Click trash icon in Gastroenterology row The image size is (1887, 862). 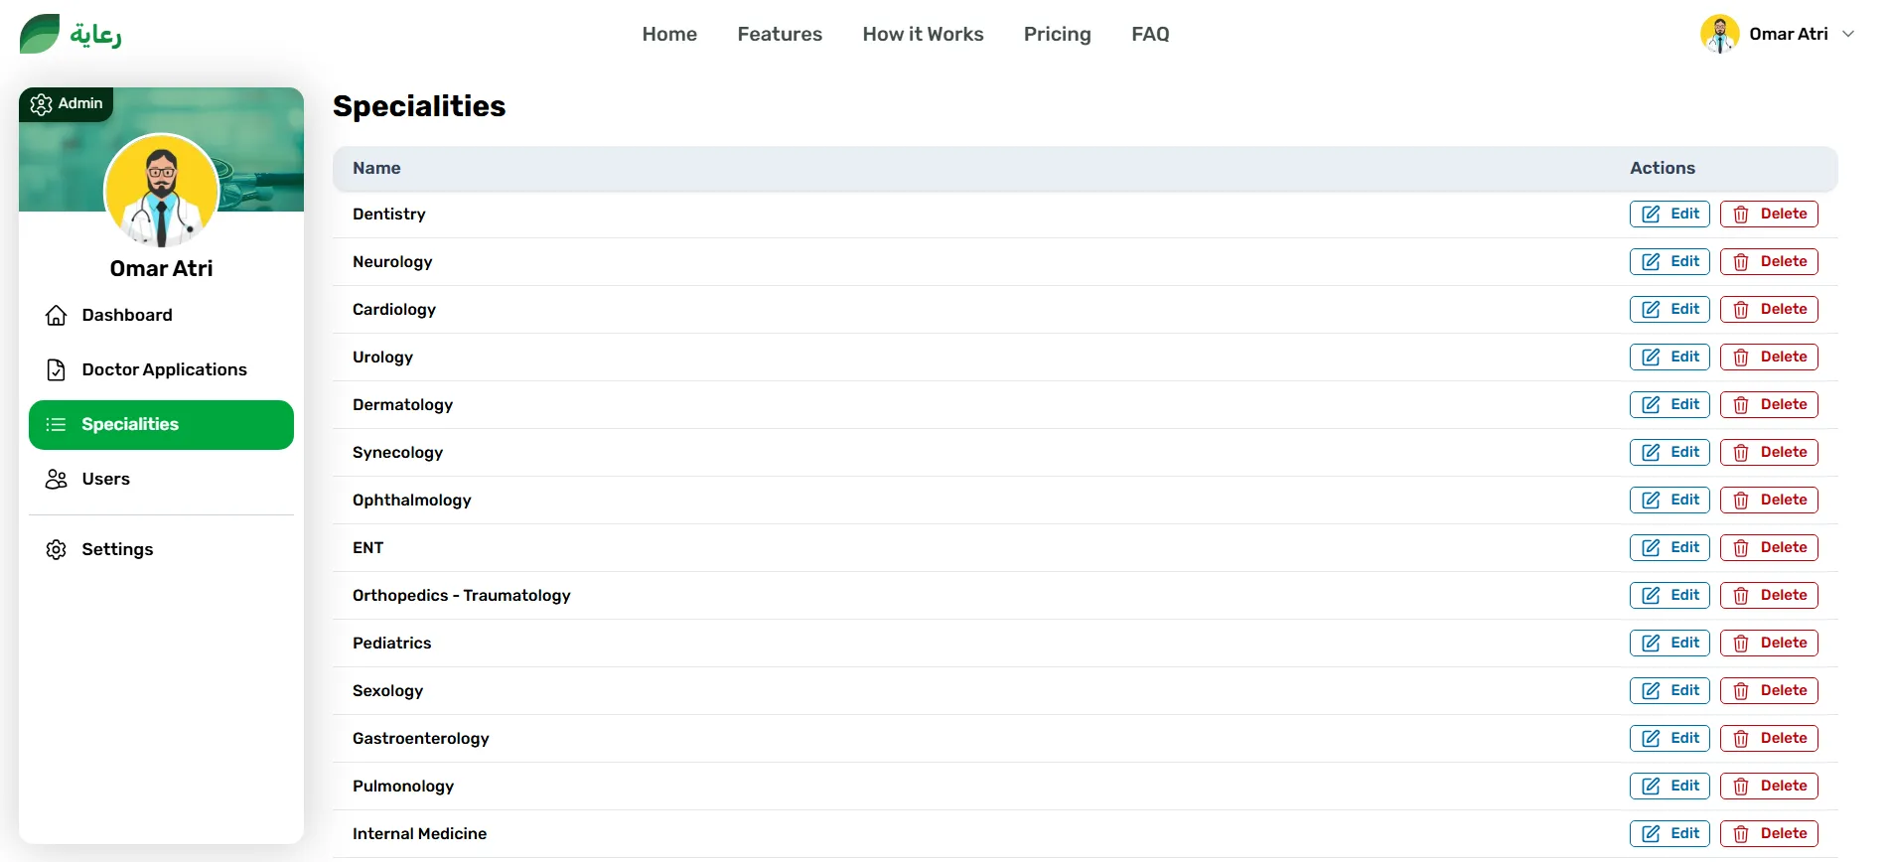(x=1741, y=739)
